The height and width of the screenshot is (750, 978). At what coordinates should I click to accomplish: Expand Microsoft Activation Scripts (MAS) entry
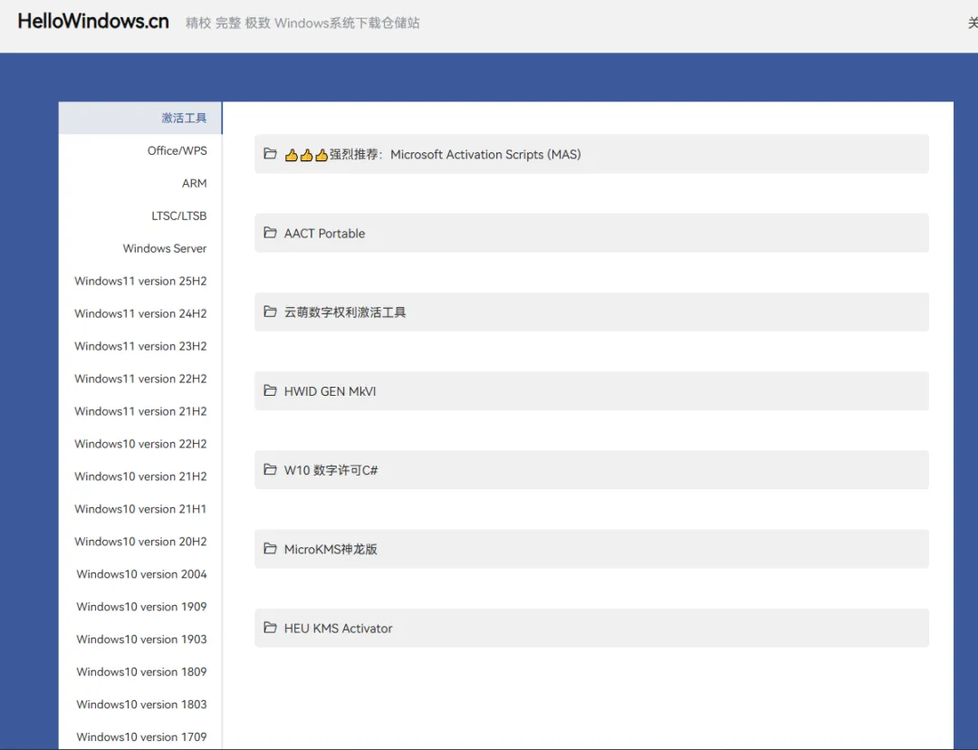coord(591,154)
